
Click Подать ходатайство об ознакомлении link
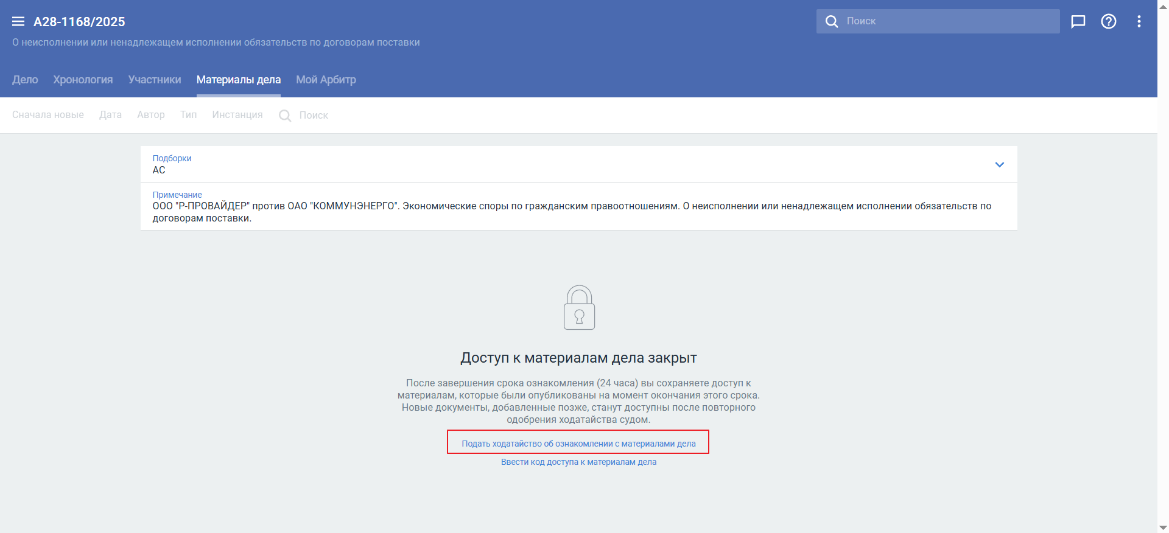pyautogui.click(x=578, y=444)
